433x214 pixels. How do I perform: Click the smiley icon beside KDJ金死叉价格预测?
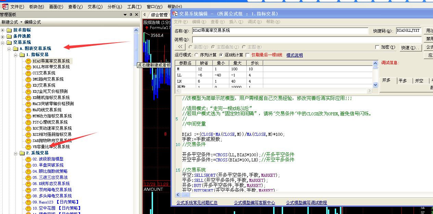[28, 92]
